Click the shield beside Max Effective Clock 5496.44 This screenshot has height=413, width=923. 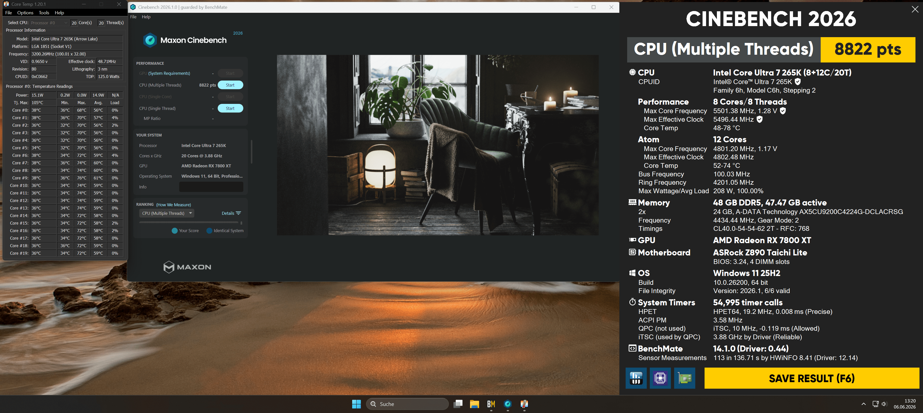[760, 119]
